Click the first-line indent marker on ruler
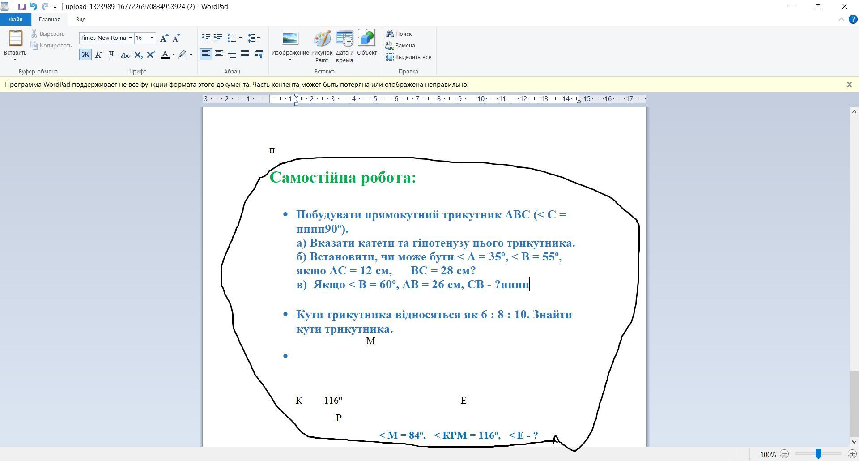 coord(296,97)
